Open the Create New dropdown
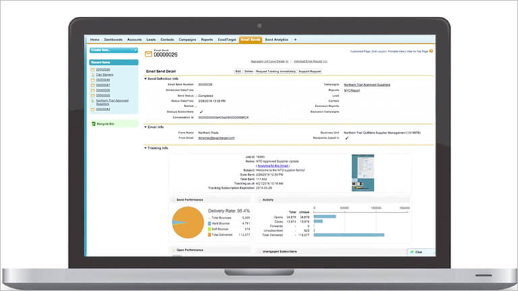 (x=113, y=50)
